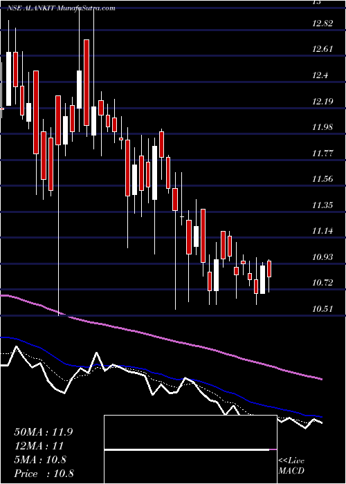The image size is (346, 484).
Task: Click the 12.4 price axis label
Action: 320,75
